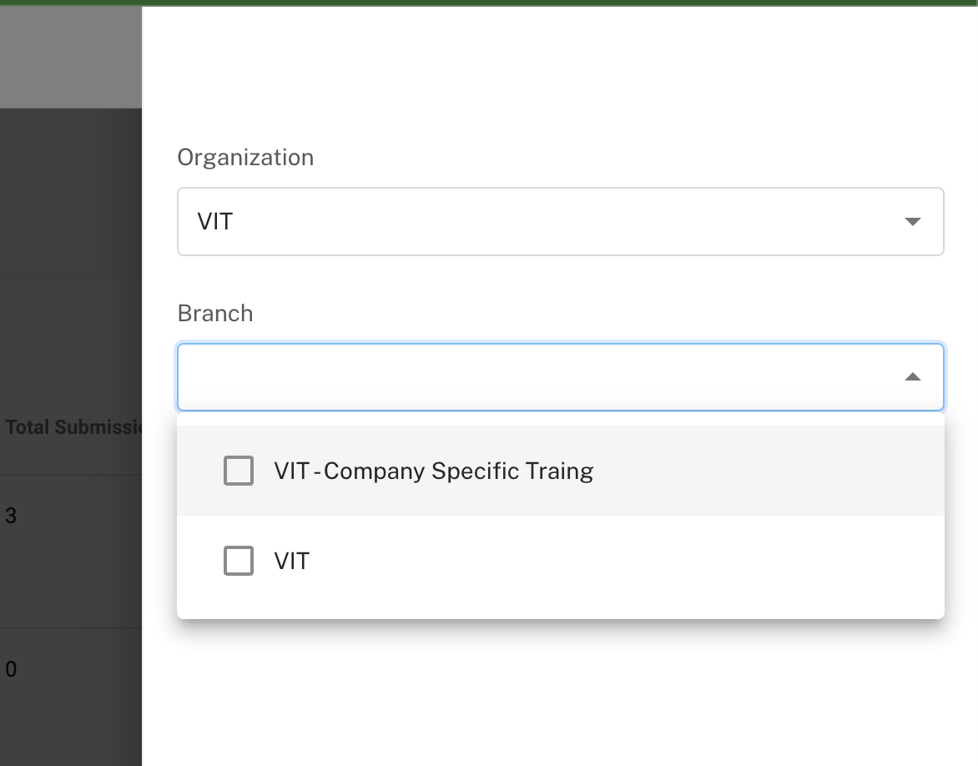Collapse Branch list using the up arrow

(x=912, y=377)
